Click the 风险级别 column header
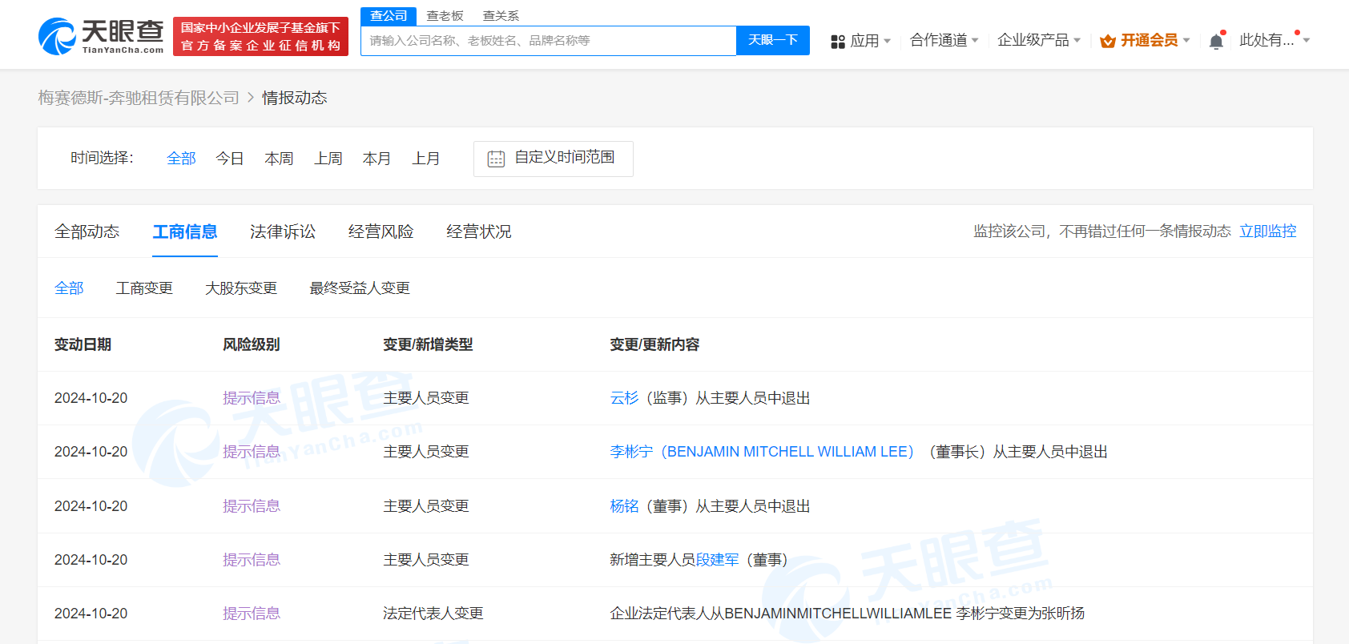 pyautogui.click(x=252, y=344)
